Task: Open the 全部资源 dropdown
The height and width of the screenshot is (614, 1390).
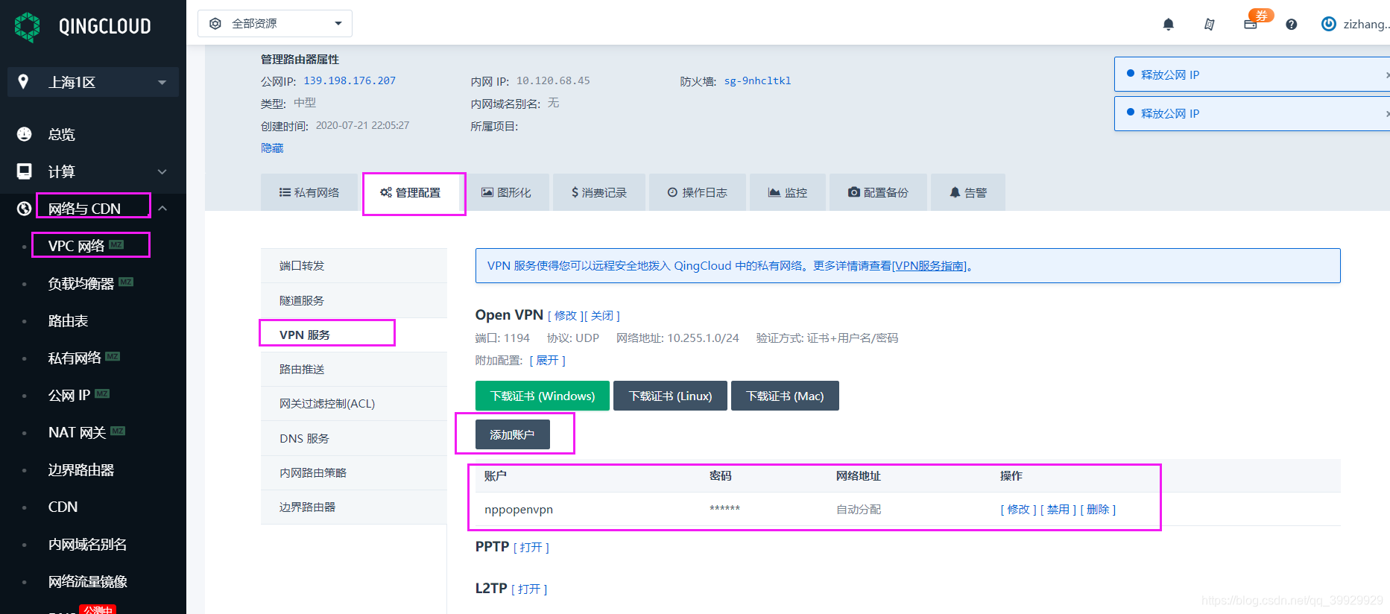Action: point(275,24)
